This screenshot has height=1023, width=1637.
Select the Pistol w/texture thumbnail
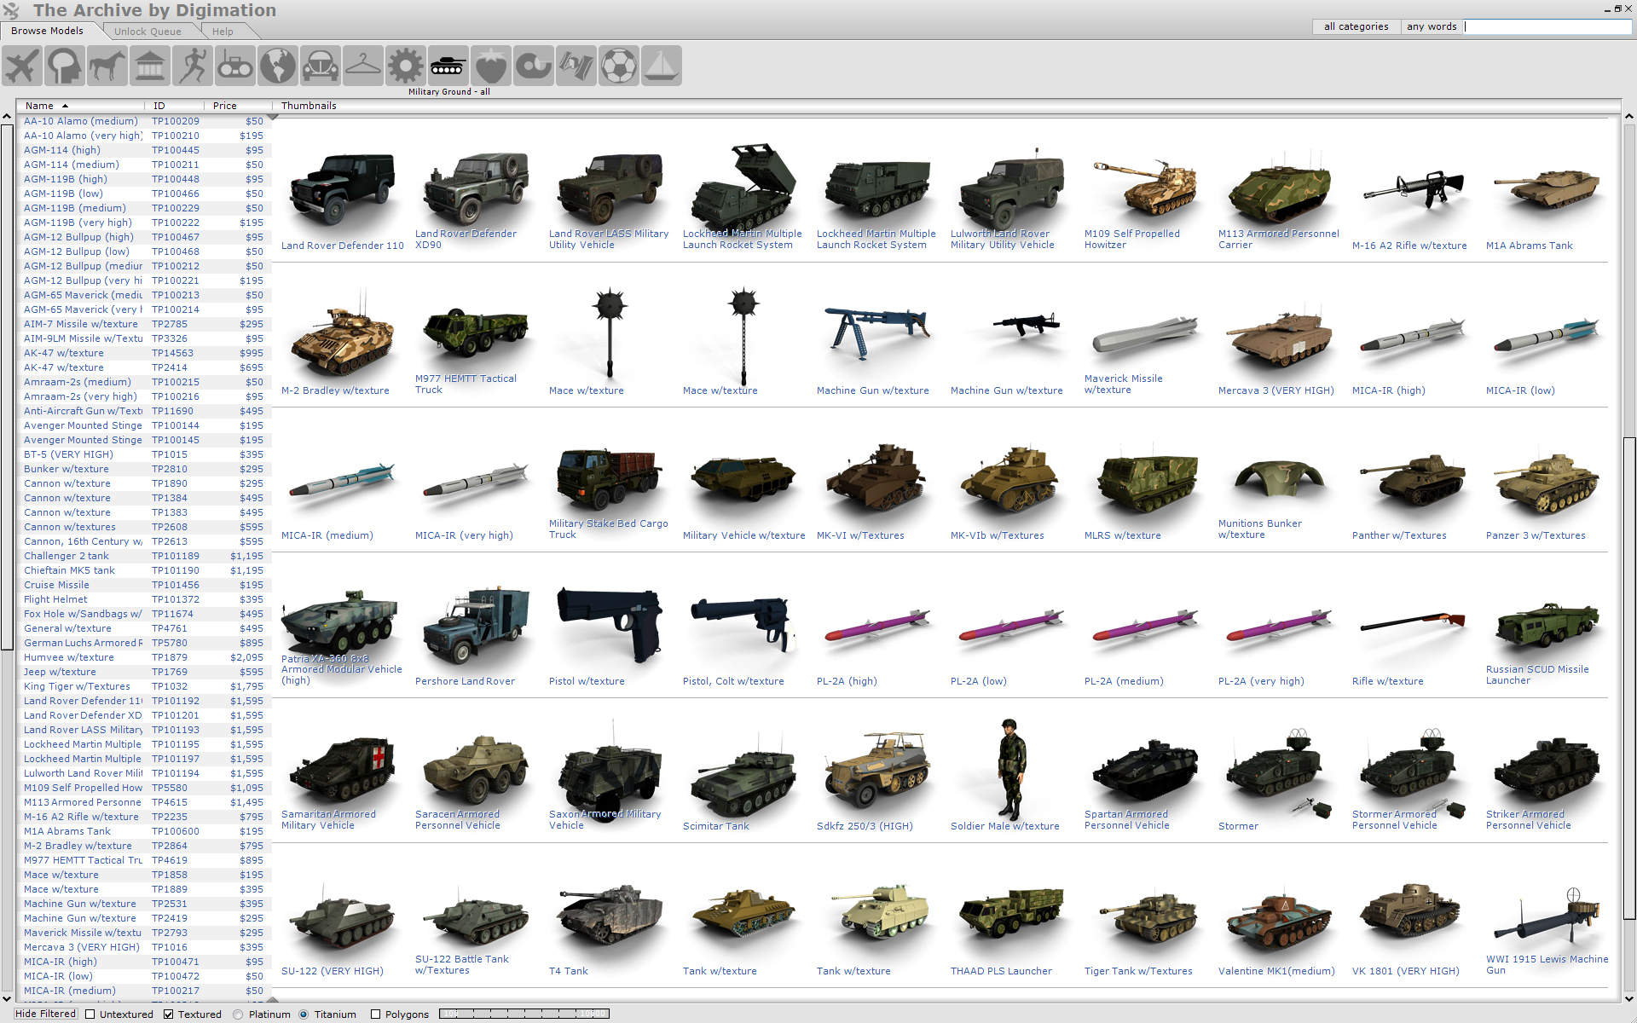pos(610,625)
